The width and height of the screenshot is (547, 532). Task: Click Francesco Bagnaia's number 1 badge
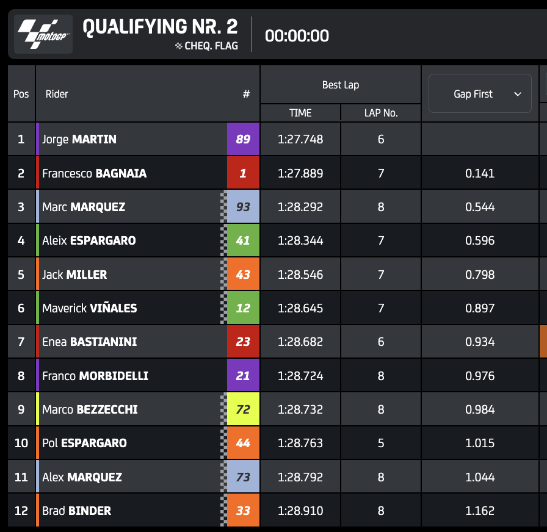[243, 173]
